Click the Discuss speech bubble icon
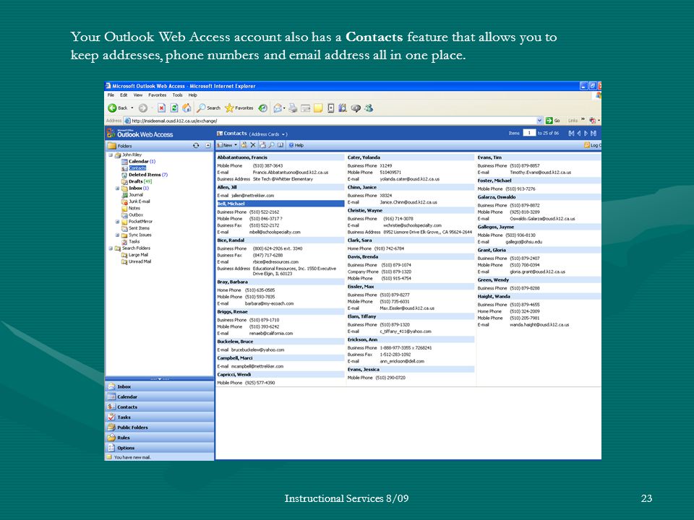 click(356, 108)
